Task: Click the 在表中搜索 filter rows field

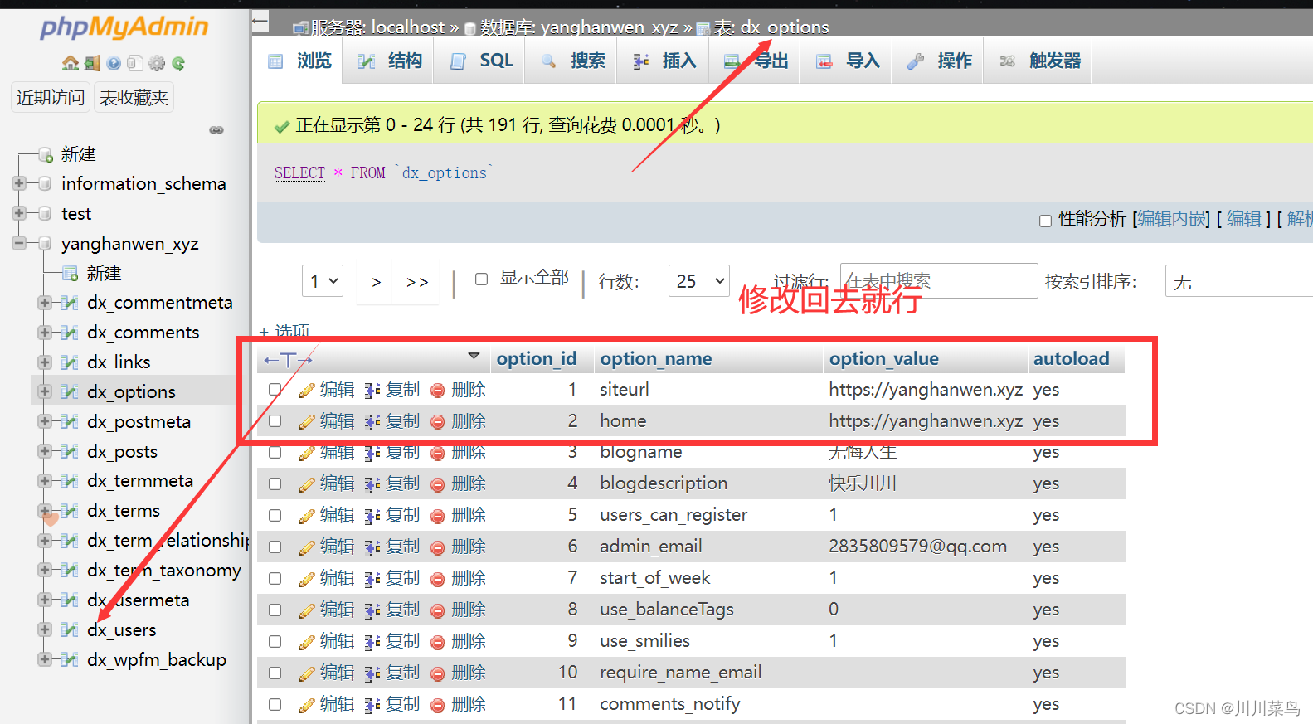Action: click(x=939, y=280)
